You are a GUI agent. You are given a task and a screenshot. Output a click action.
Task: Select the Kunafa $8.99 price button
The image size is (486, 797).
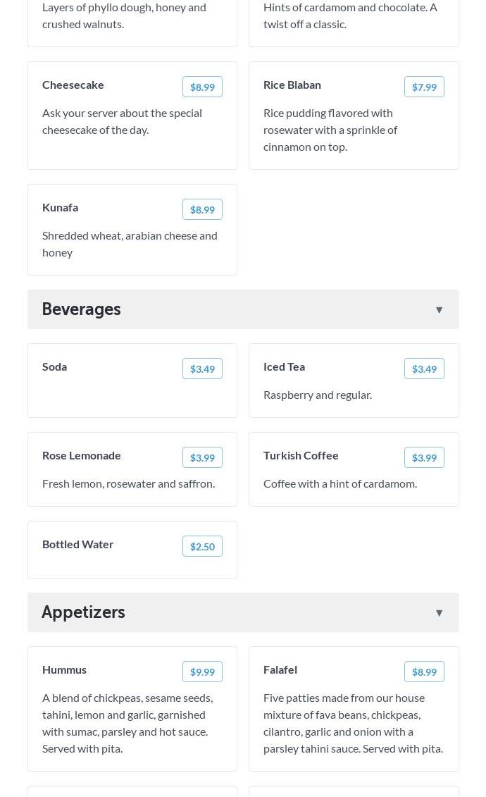coord(202,209)
